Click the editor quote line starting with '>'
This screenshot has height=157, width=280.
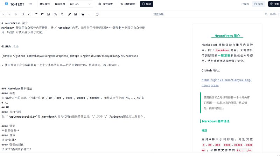60,65
